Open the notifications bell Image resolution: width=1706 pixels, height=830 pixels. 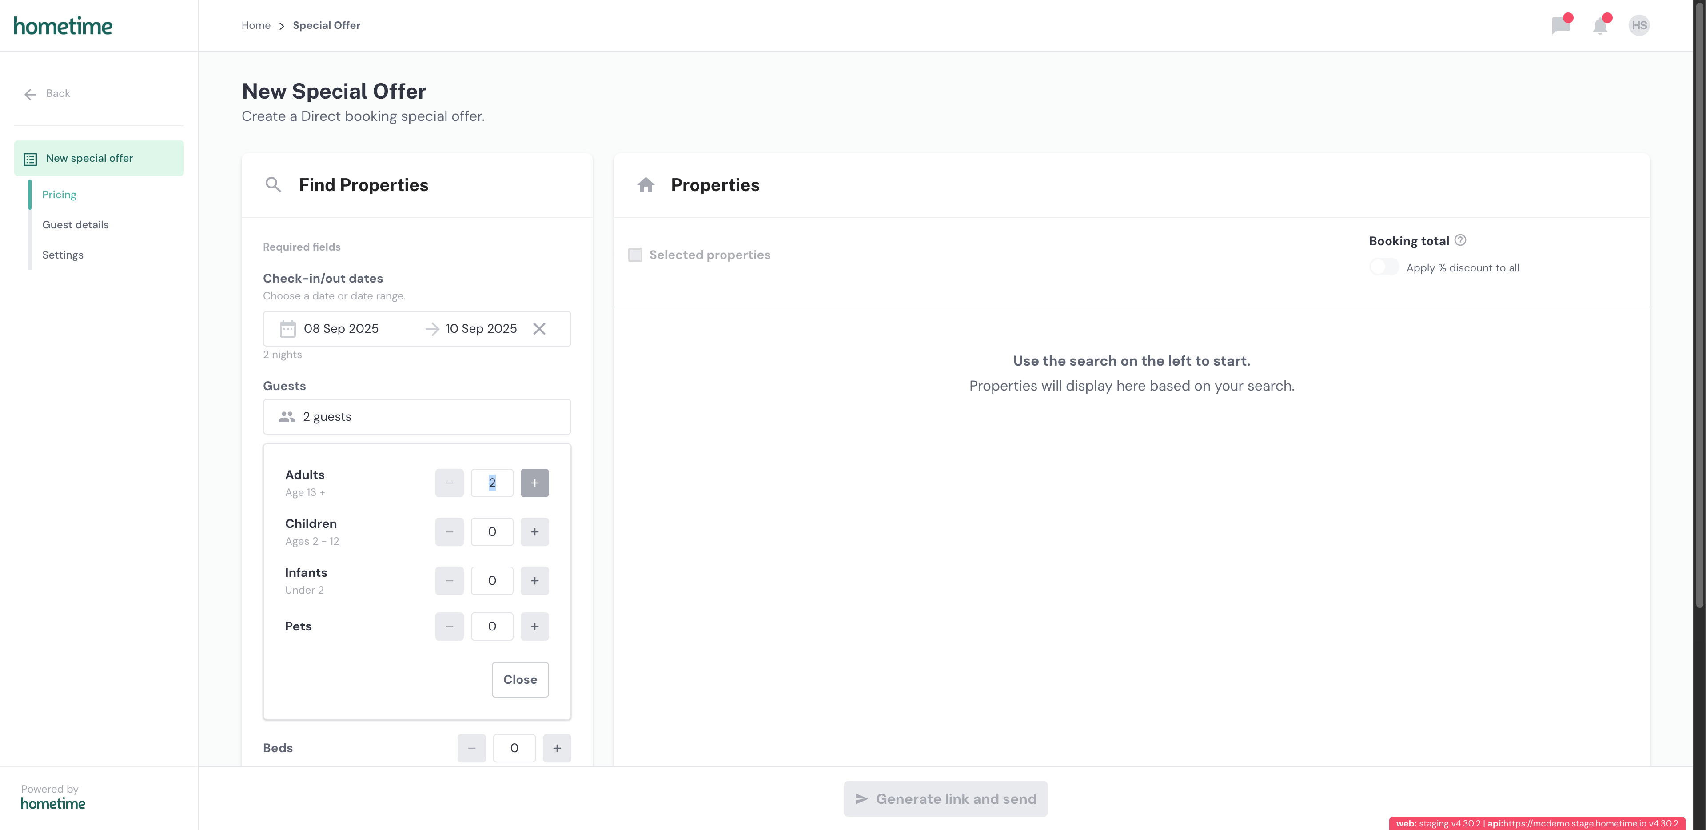(x=1600, y=26)
